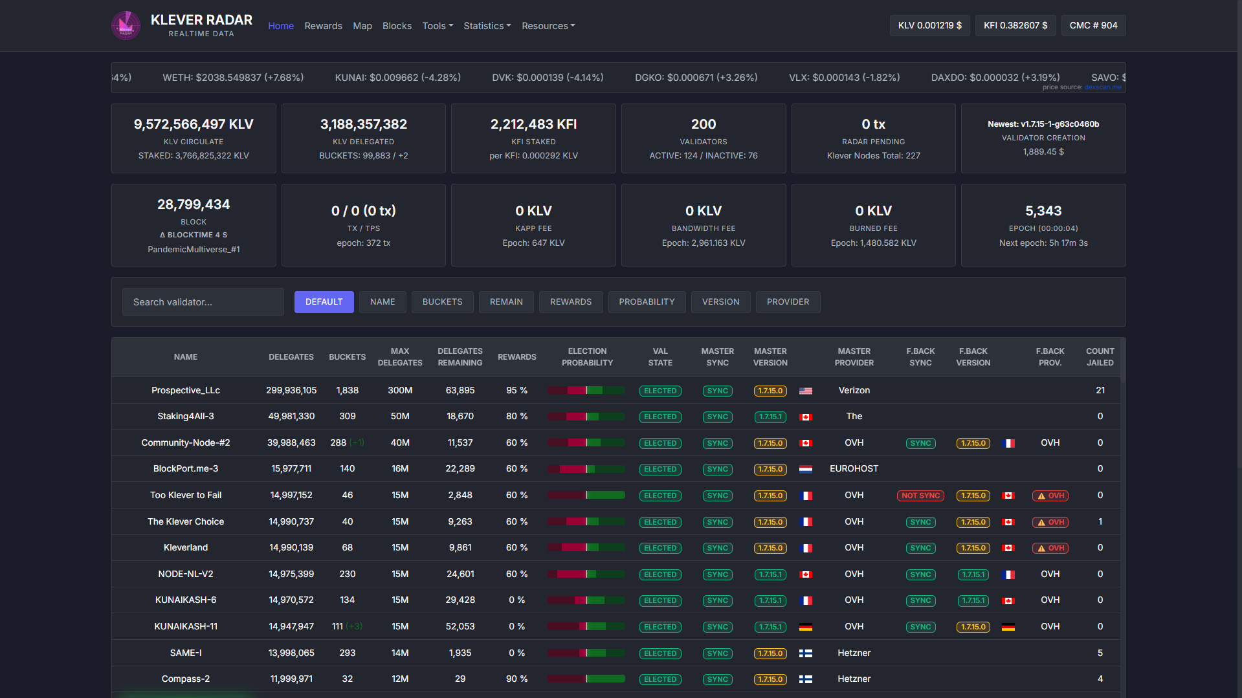The width and height of the screenshot is (1242, 698).
Task: Click the German master flag for KUNAIKASH-11
Action: tap(806, 627)
